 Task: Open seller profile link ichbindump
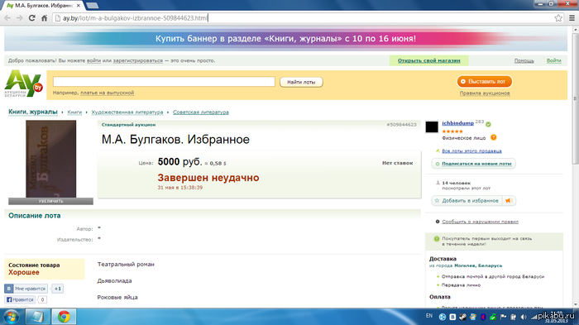[x=458, y=123]
